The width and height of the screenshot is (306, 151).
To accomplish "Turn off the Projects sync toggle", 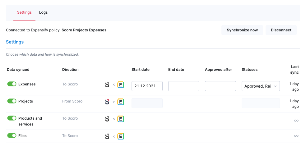I will point(12,101).
